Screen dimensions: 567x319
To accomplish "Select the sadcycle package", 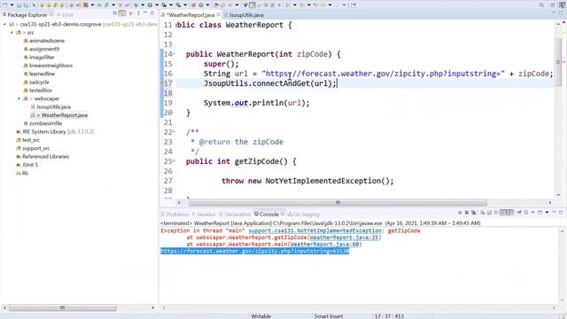I will click(x=37, y=82).
